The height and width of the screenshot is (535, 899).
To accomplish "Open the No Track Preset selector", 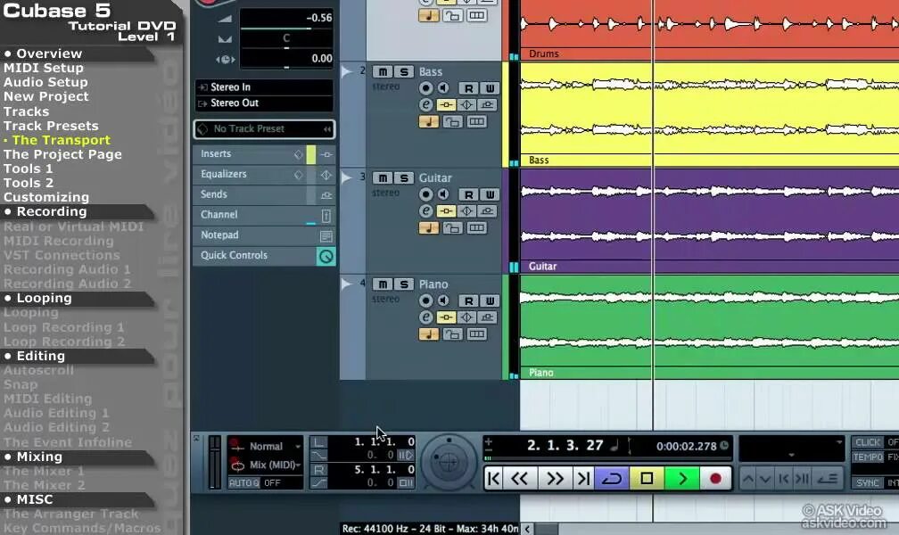I will (264, 129).
